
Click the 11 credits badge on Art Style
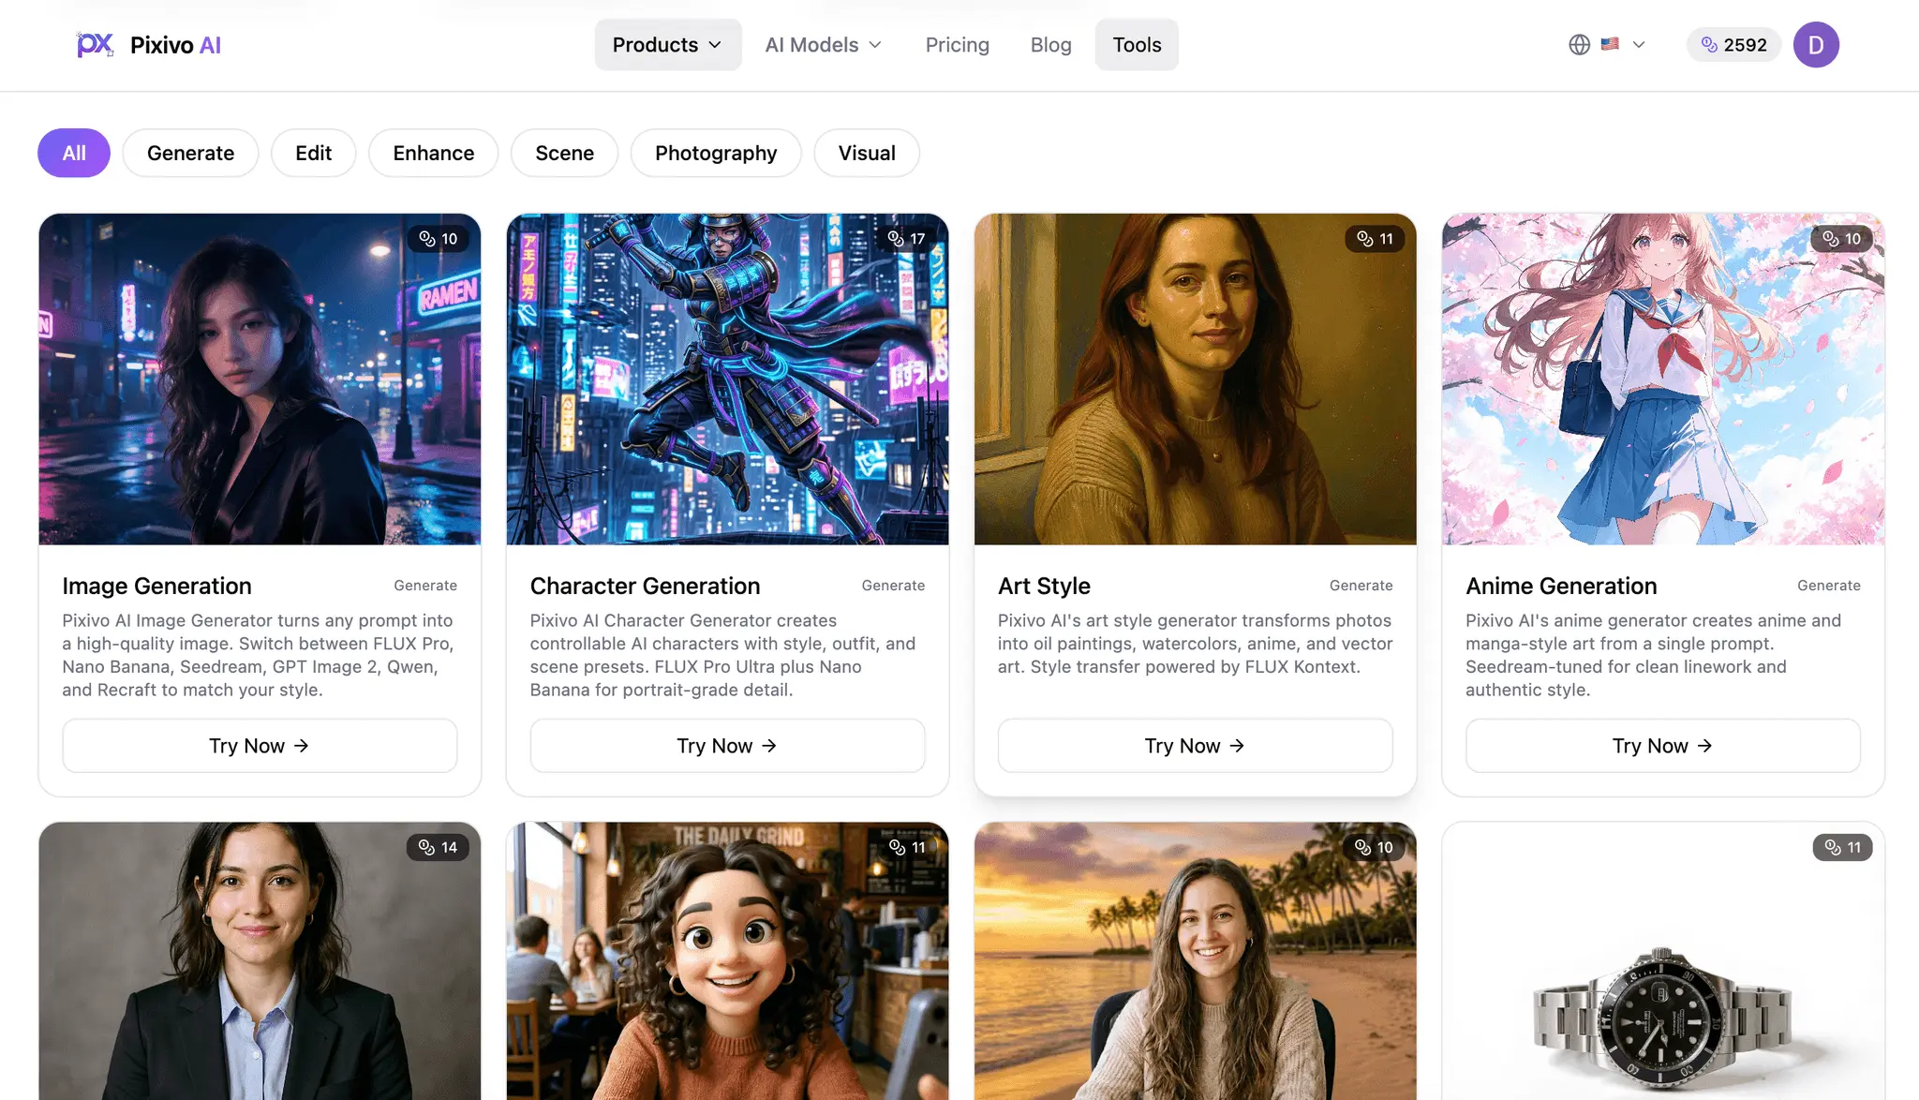1375,239
